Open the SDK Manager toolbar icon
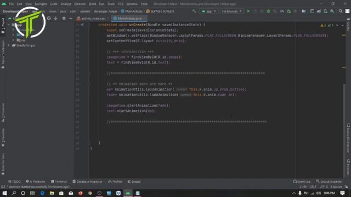This screenshot has width=351, height=197. coord(332,11)
